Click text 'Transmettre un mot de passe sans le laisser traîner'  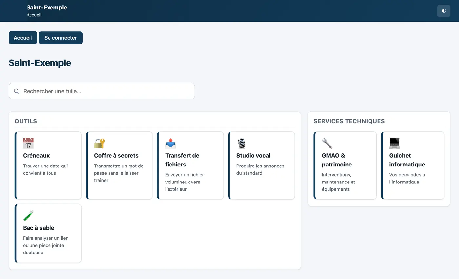click(x=119, y=173)
